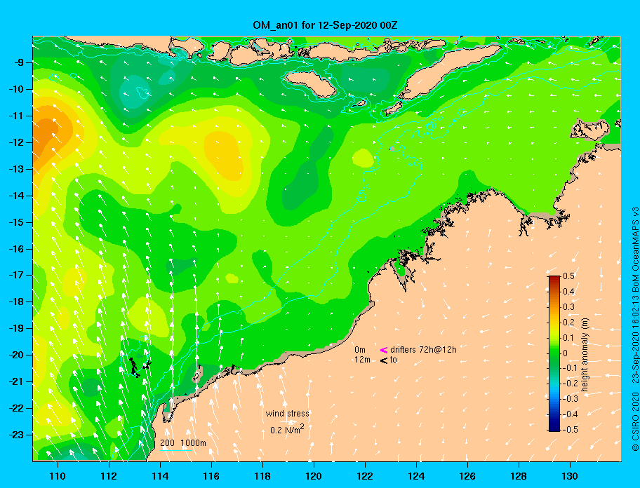Screen dimensions: 640x488
Task: Click the longitude label 126
Action: 467,476
